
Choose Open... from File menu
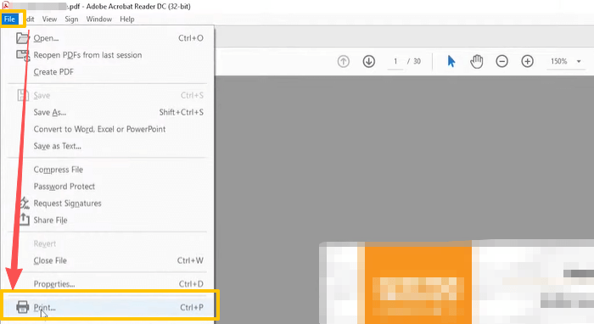pos(108,38)
